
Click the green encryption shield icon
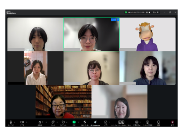[126, 12]
